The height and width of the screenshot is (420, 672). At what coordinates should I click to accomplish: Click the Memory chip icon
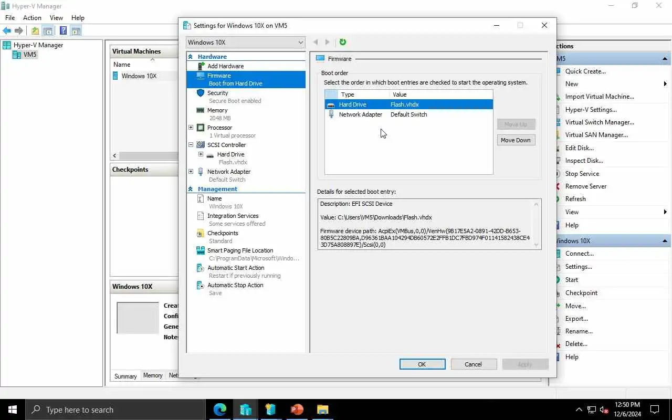201,110
